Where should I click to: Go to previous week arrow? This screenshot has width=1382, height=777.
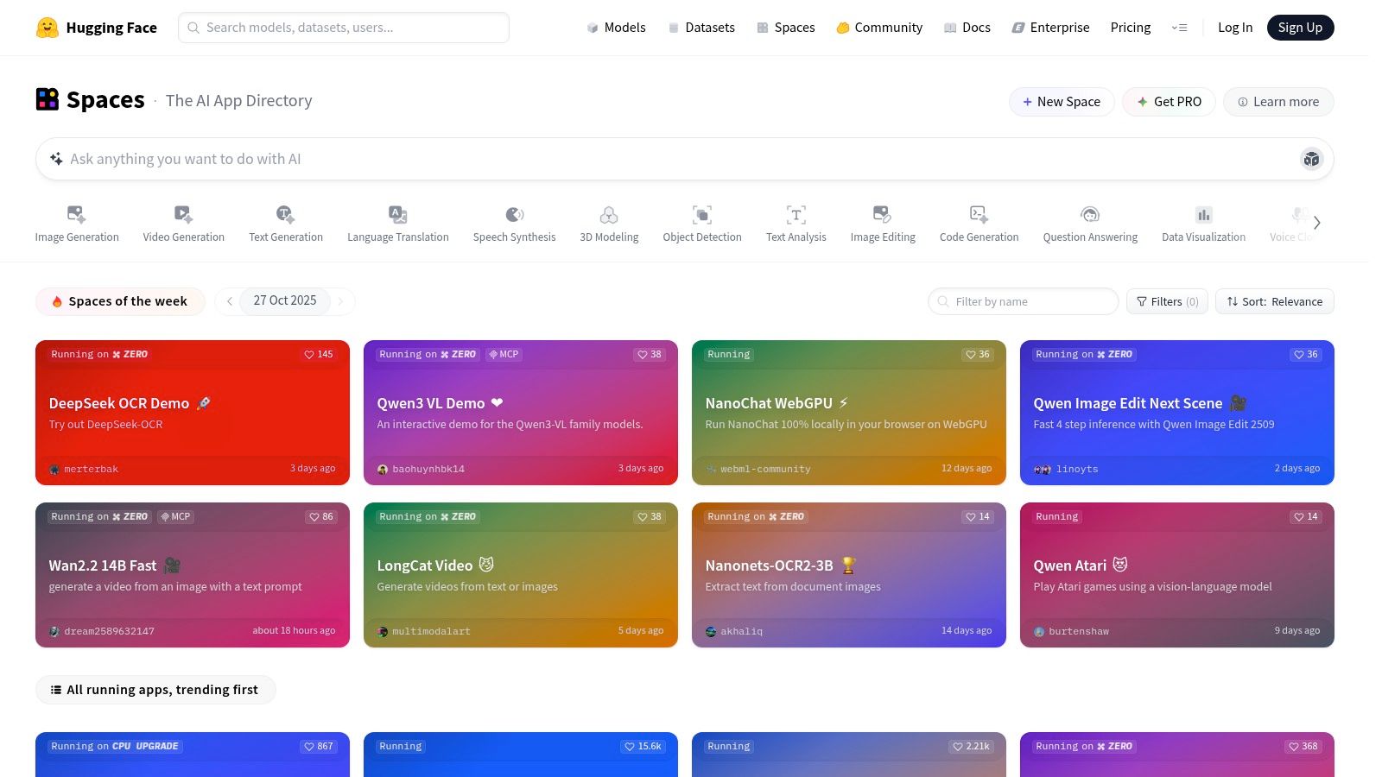(230, 301)
